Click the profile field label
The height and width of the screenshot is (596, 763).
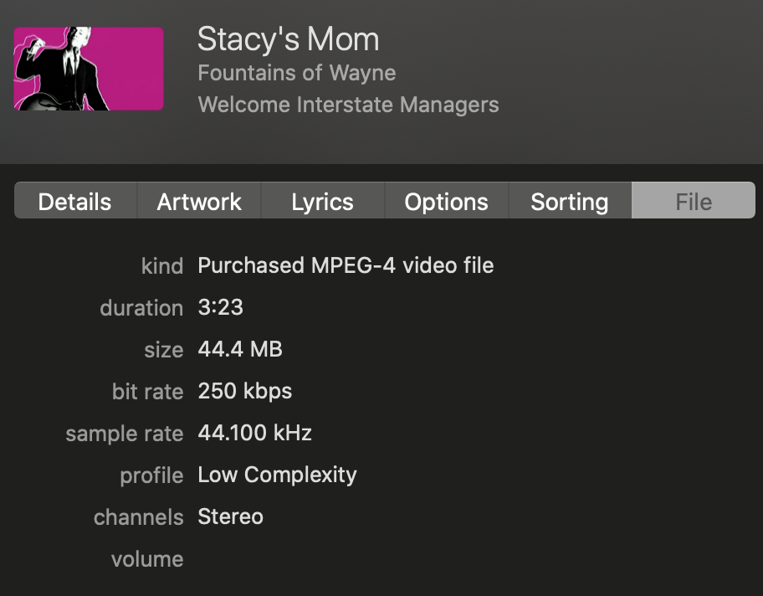tap(151, 475)
